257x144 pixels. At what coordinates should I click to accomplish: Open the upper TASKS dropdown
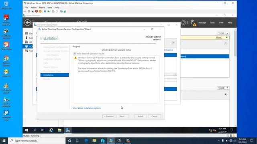click(x=223, y=33)
